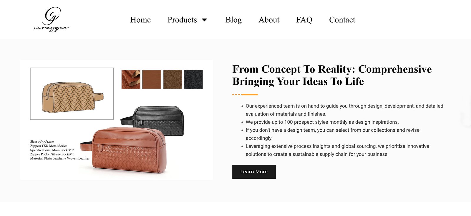Click the From Concept To Reality heading
Screen dimensions: 471x216
pos(332,75)
